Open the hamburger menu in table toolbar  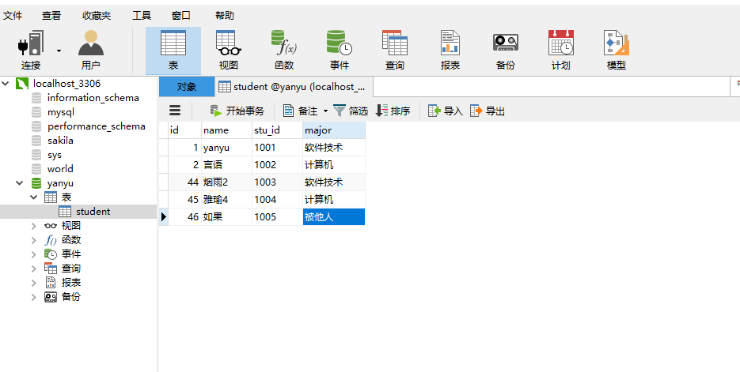[x=175, y=111]
